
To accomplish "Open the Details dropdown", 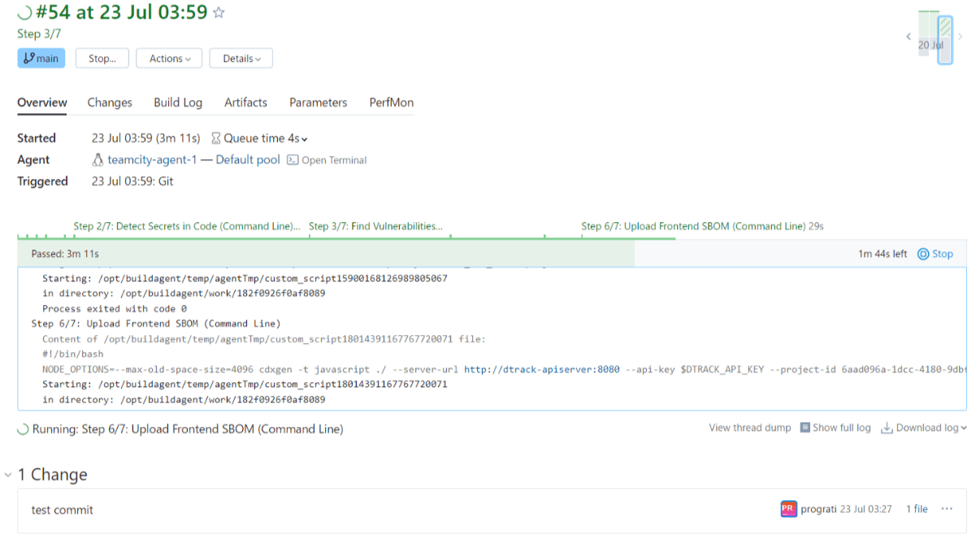I will coord(241,59).
